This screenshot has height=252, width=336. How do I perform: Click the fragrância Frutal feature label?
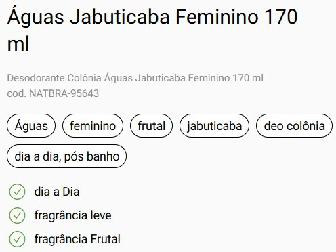(77, 239)
